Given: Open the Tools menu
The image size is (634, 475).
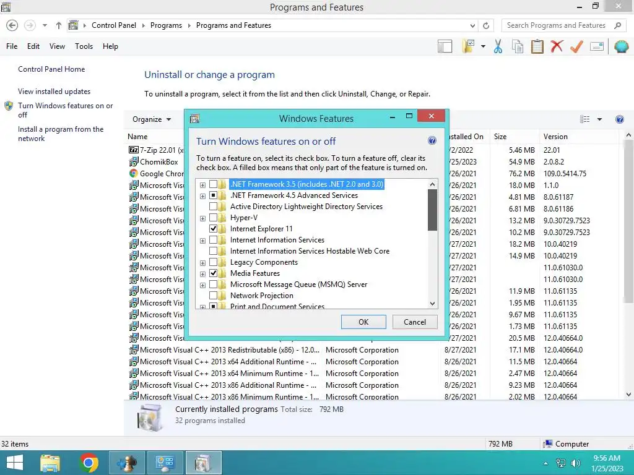Looking at the screenshot, I should 84,46.
